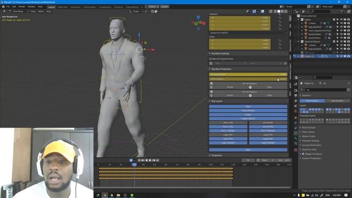Open the Render menu
Screen dimensions: 352x198
coord(22,7)
